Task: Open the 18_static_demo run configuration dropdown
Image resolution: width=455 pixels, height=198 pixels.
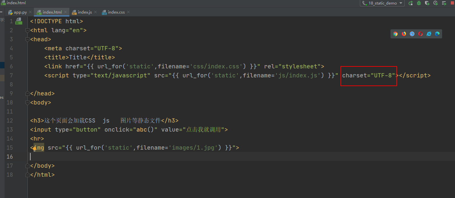Action: tap(382, 3)
